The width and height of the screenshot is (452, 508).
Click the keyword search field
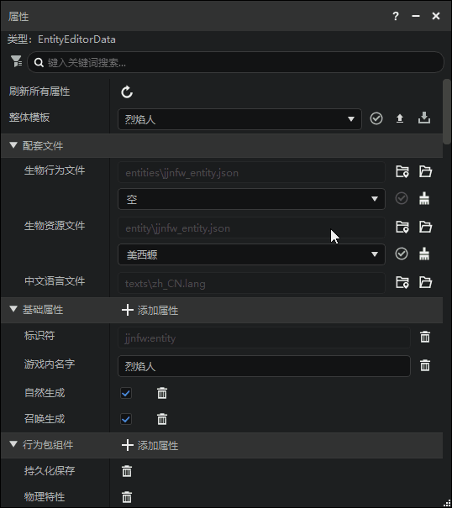click(x=235, y=62)
